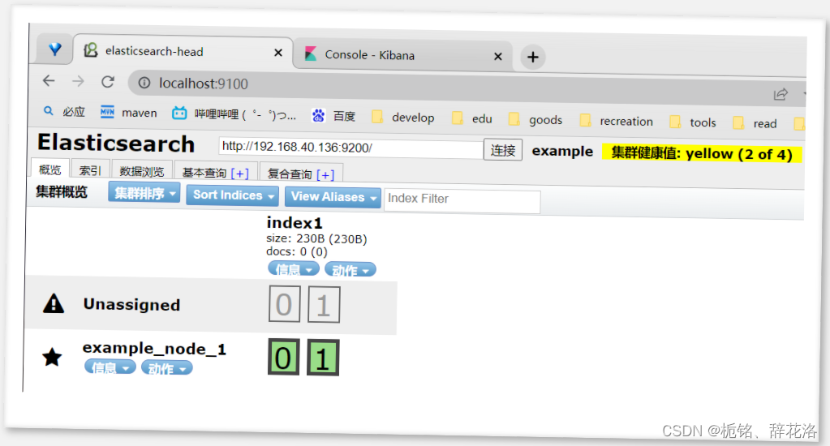Open the 集群排序 dropdown
This screenshot has width=830, height=446.
[144, 193]
